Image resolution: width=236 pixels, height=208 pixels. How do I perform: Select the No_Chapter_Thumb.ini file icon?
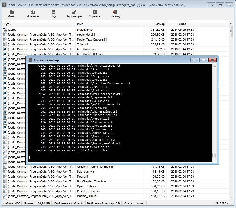[x=5, y=181]
